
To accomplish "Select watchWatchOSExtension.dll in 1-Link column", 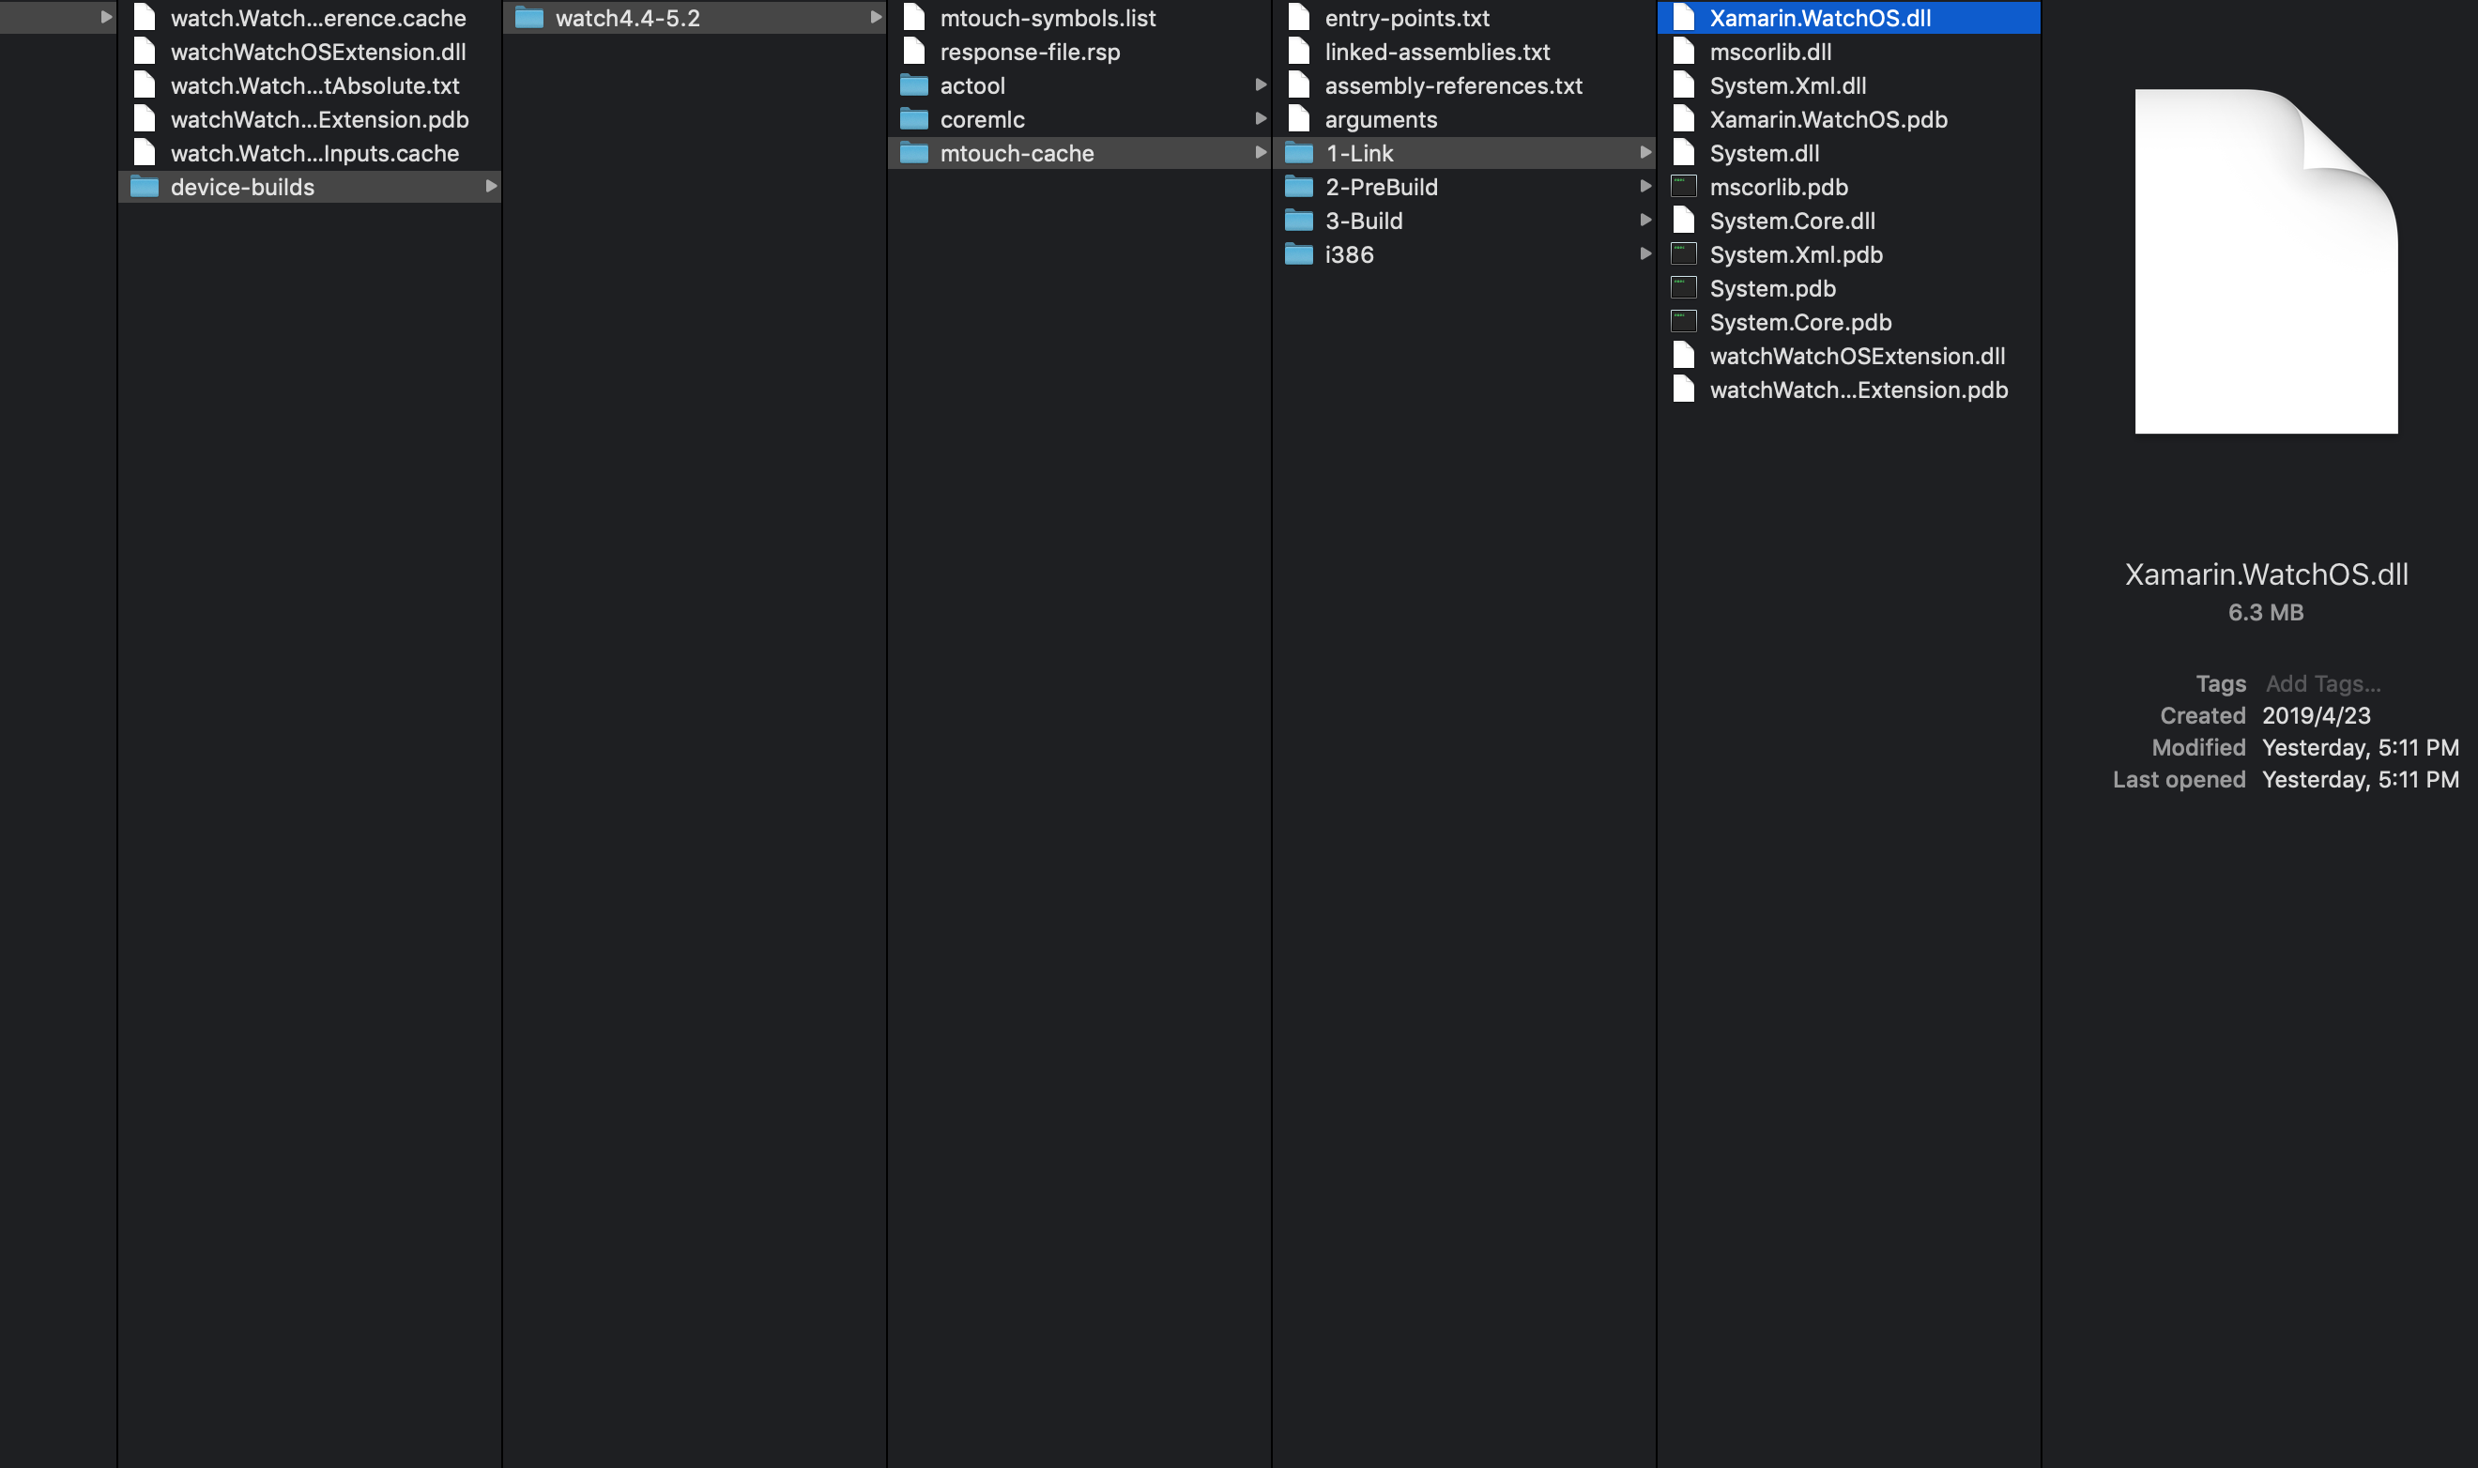I will click(x=1857, y=356).
